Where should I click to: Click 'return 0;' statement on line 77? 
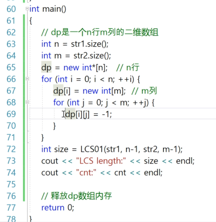click(58, 208)
